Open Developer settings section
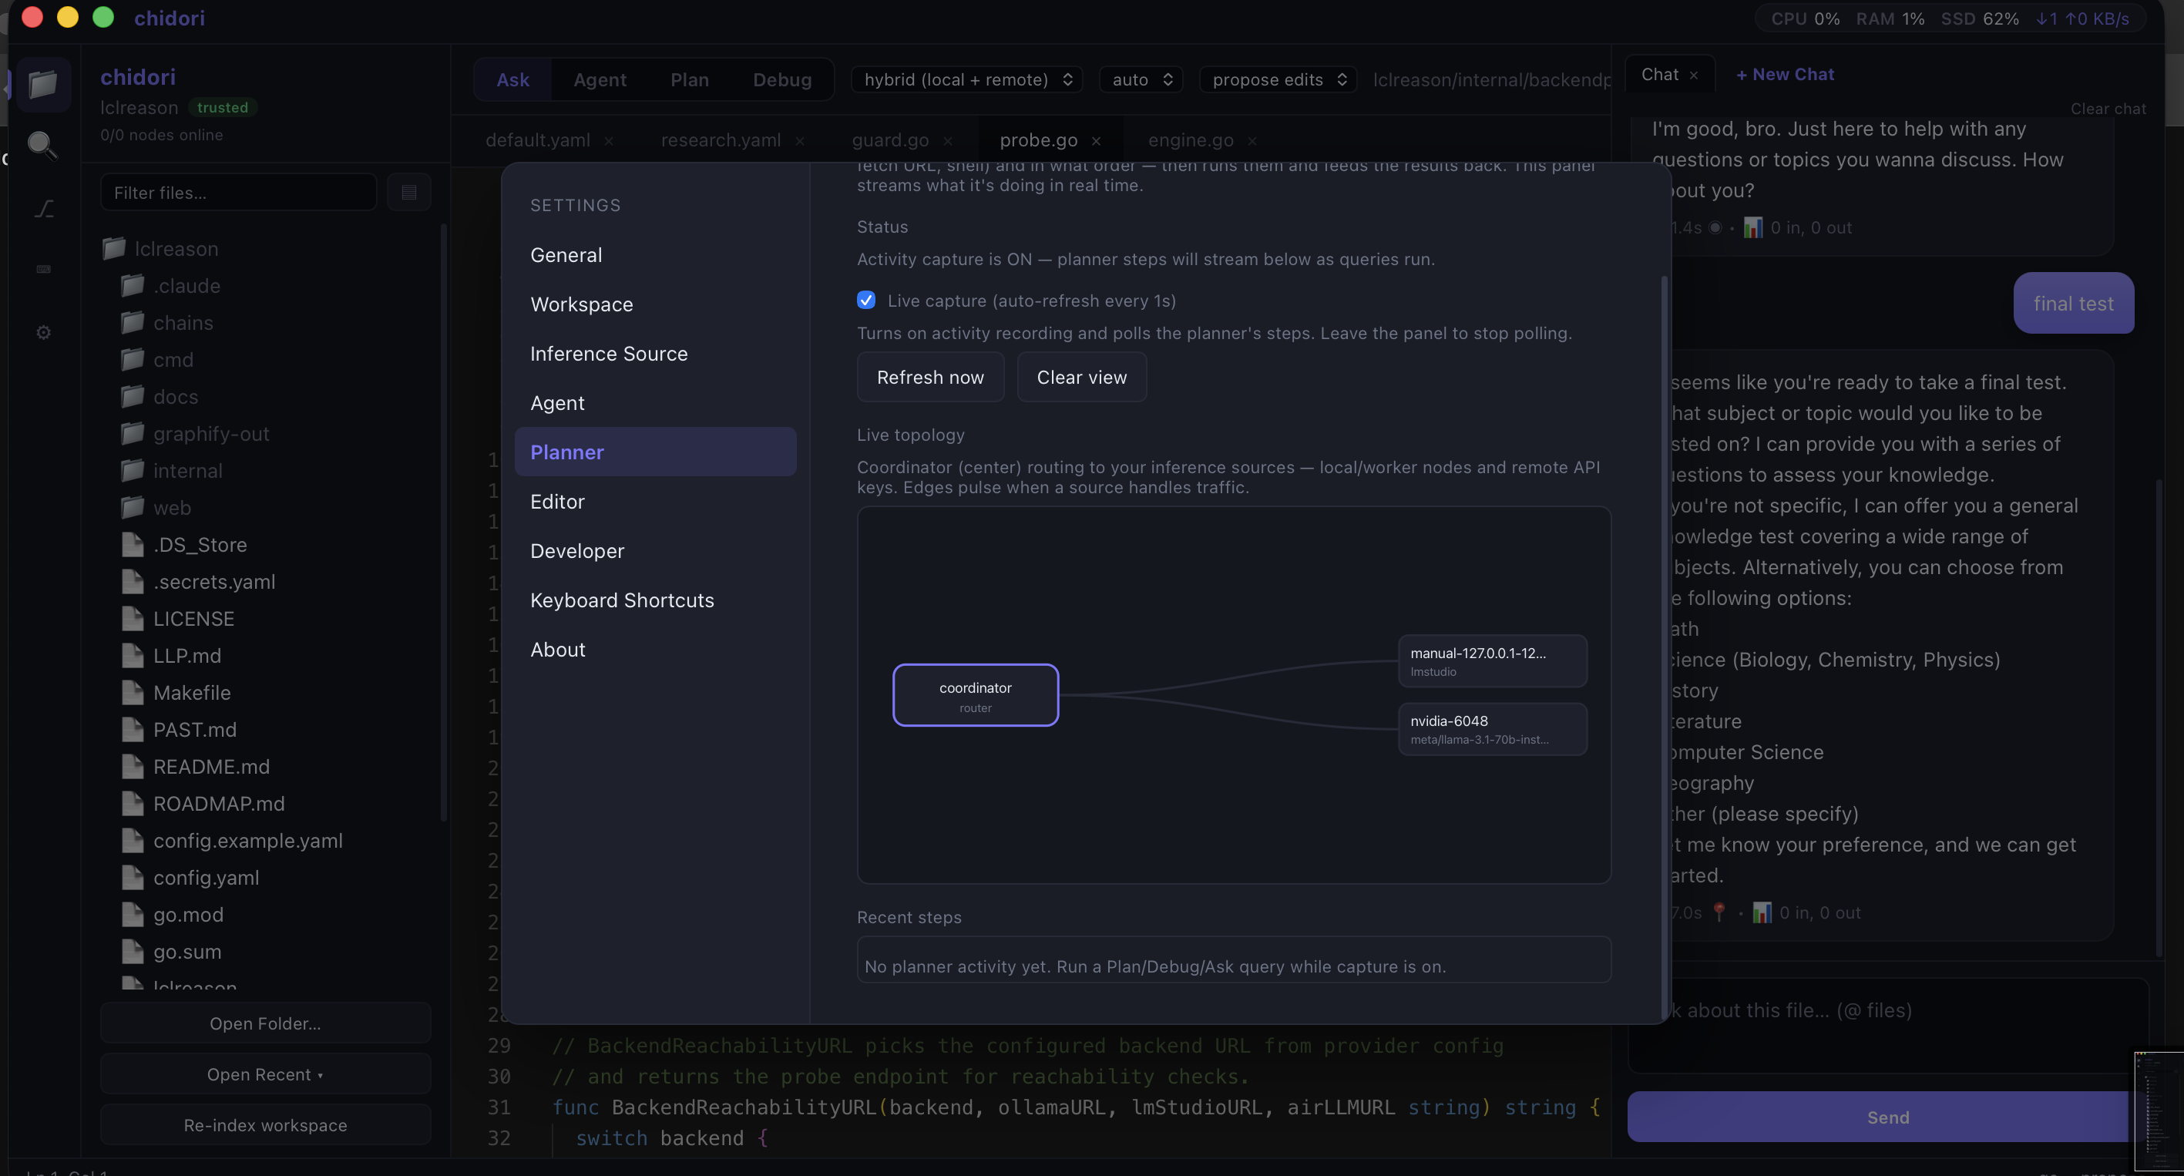 655,550
